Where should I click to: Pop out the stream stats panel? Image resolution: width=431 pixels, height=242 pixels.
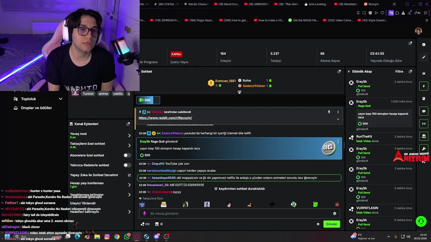[410, 43]
